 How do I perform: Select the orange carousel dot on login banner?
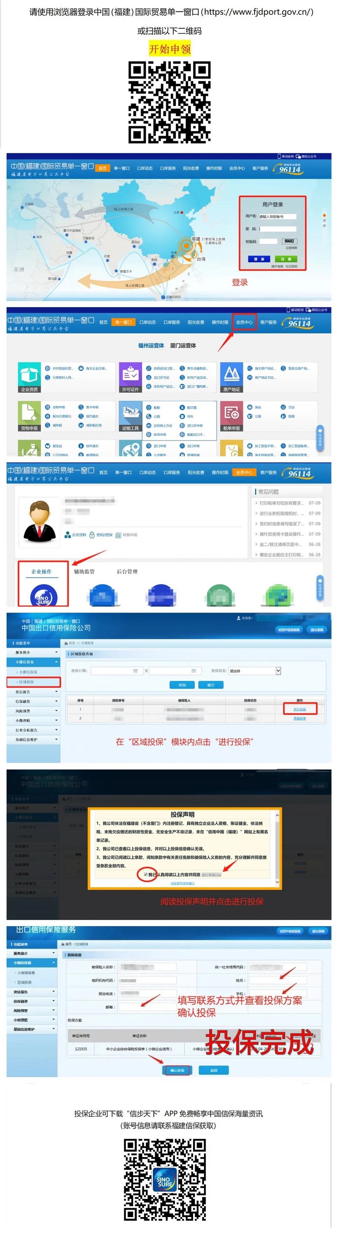tap(324, 216)
